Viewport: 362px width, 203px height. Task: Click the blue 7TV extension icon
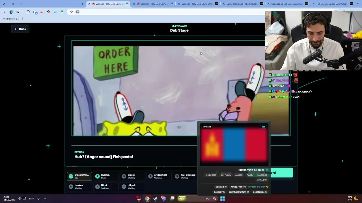[55, 12]
